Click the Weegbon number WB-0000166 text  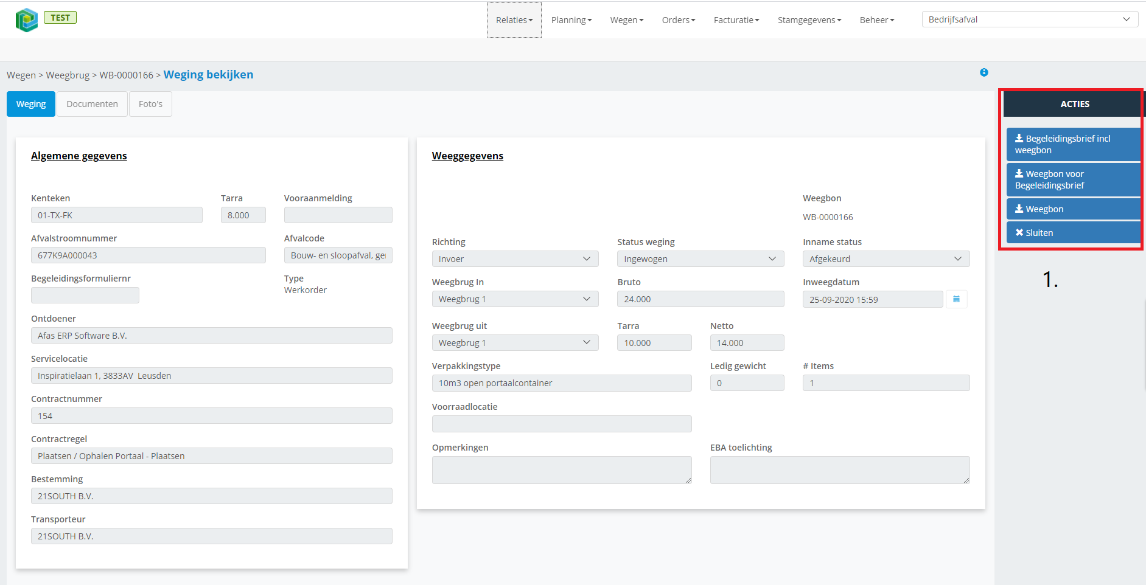828,217
